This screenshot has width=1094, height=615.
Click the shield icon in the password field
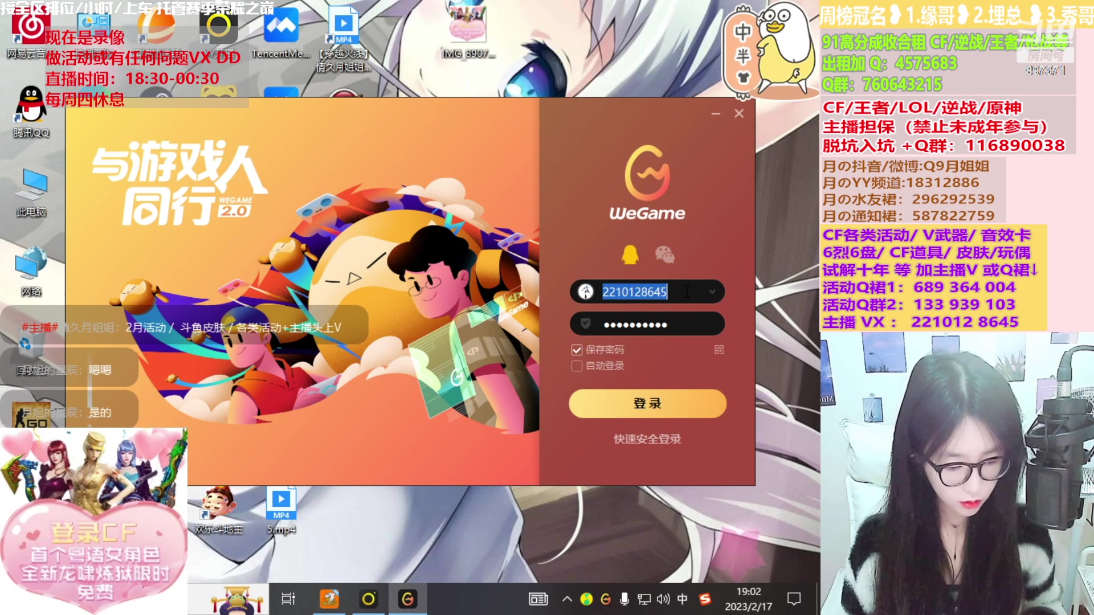(x=585, y=324)
